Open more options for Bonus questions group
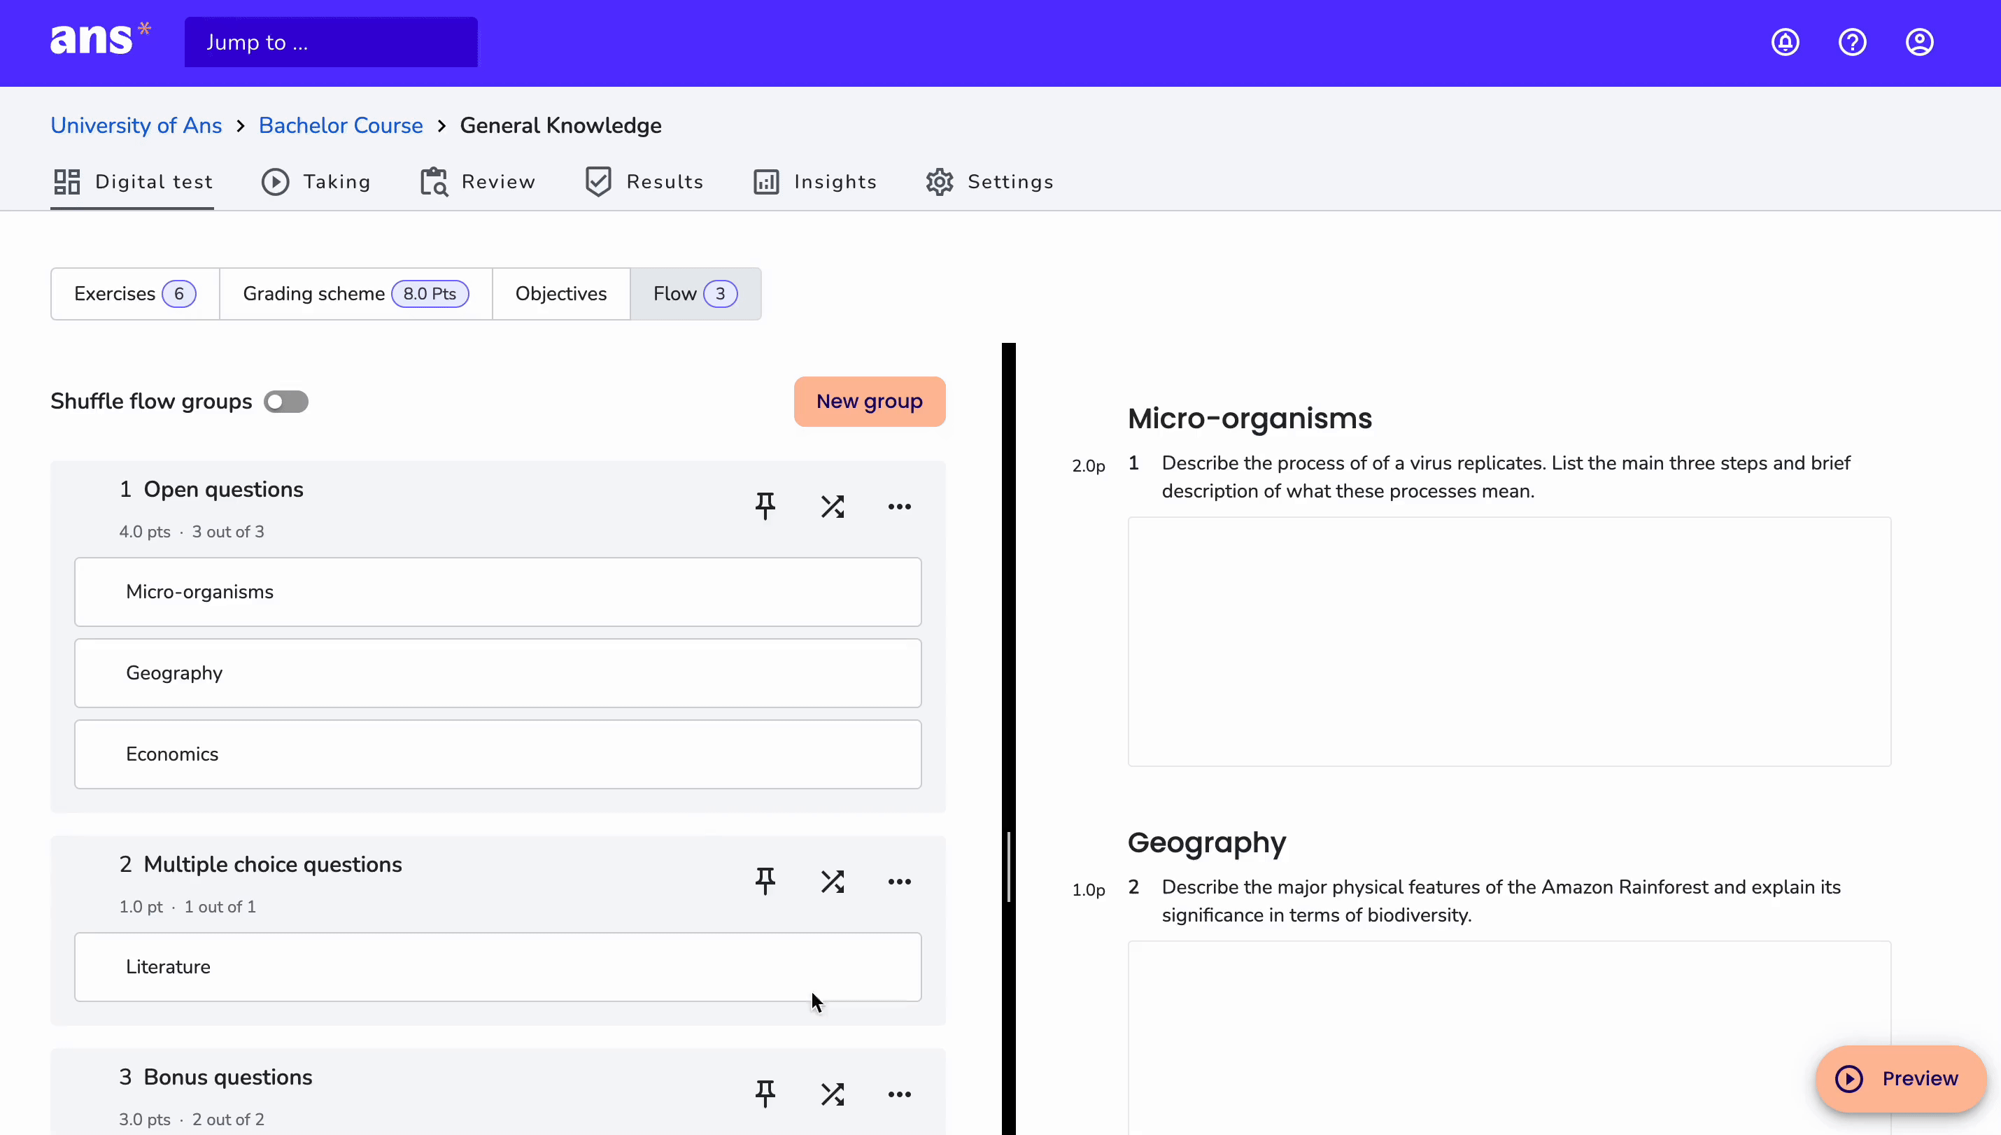Image resolution: width=2001 pixels, height=1135 pixels. pyautogui.click(x=899, y=1094)
